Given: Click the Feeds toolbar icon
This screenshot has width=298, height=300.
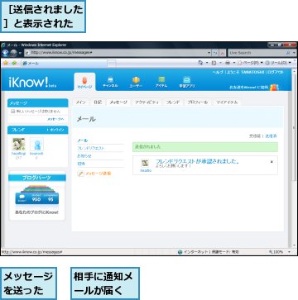Looking at the screenshot, I should (x=214, y=63).
